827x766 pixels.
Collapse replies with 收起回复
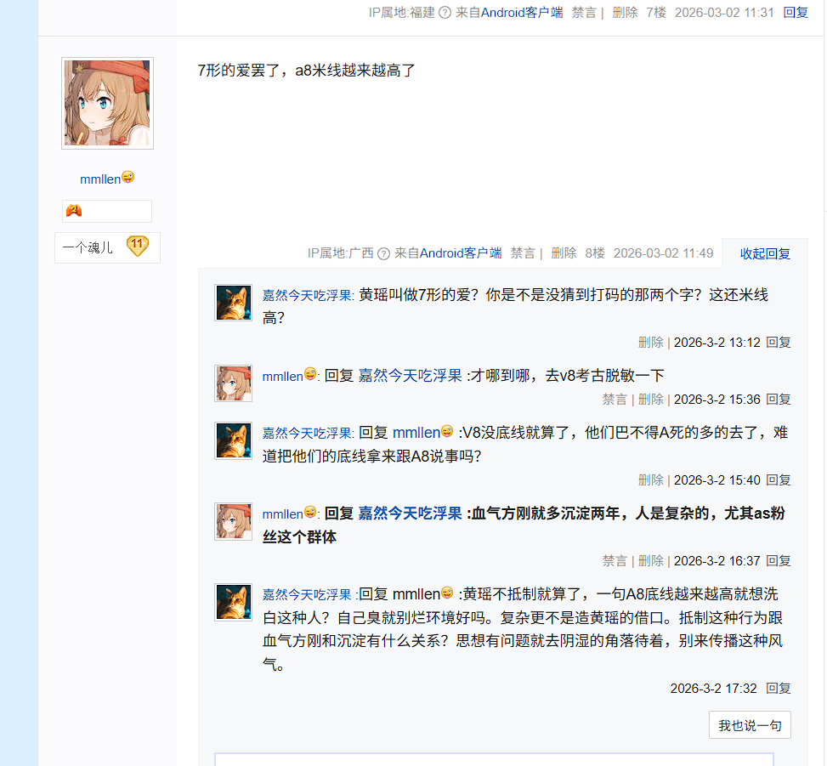pos(765,253)
